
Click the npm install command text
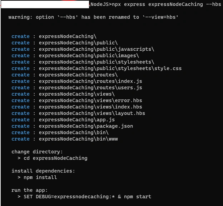coord(40,177)
